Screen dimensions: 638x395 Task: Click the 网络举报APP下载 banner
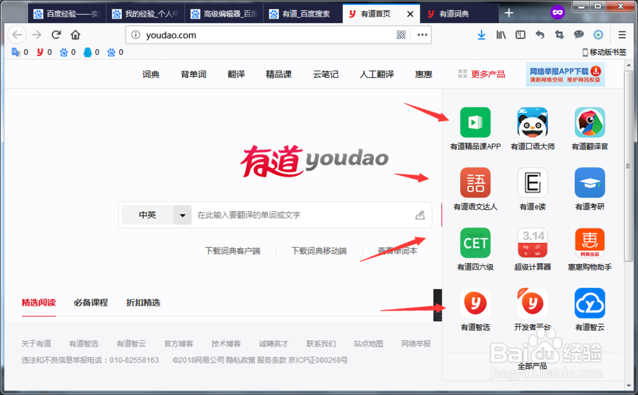point(565,74)
